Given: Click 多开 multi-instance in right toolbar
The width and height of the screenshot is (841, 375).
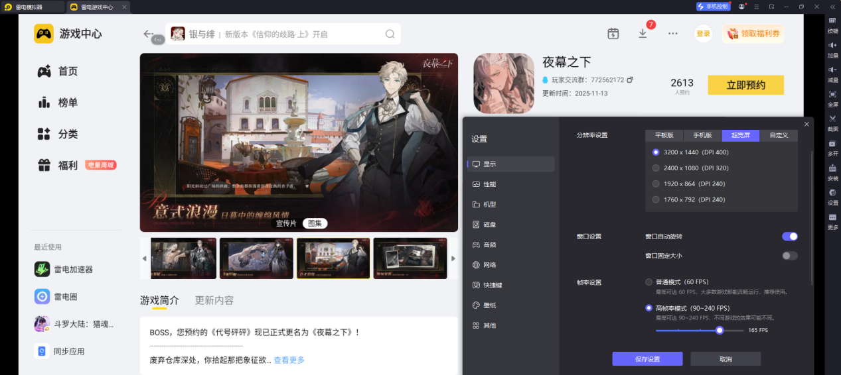Looking at the screenshot, I should pos(832,148).
